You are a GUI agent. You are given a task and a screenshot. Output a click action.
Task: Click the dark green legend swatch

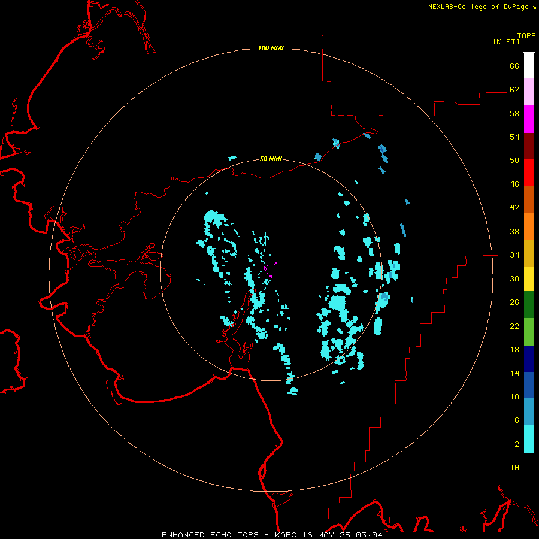[x=529, y=305]
